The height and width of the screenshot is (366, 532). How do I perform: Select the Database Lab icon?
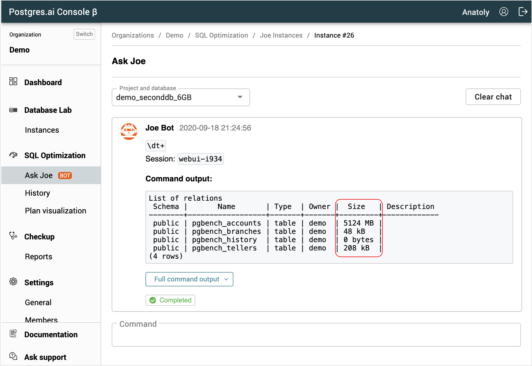13,110
